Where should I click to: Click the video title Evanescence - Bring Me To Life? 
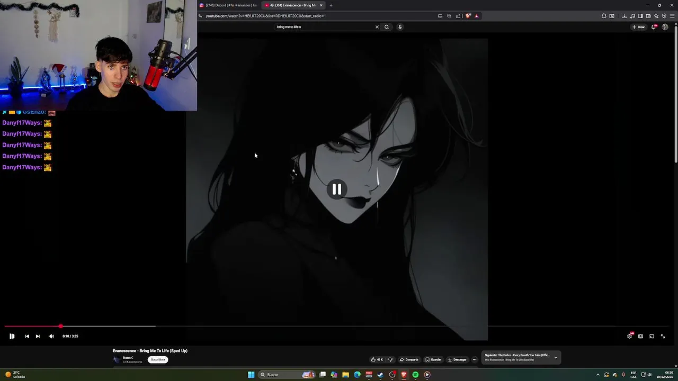150,351
